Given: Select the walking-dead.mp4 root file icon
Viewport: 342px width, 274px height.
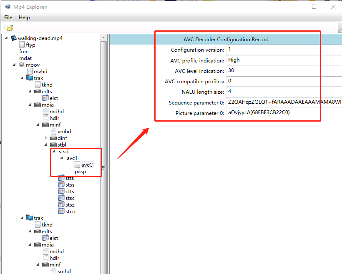Looking at the screenshot, I should (14, 38).
